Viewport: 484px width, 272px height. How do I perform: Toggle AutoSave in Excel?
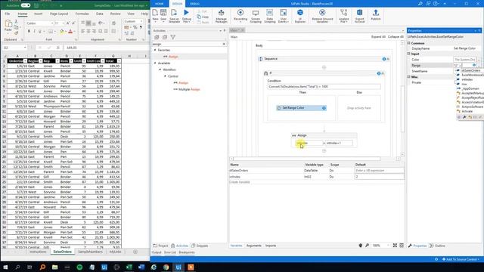(26, 5)
